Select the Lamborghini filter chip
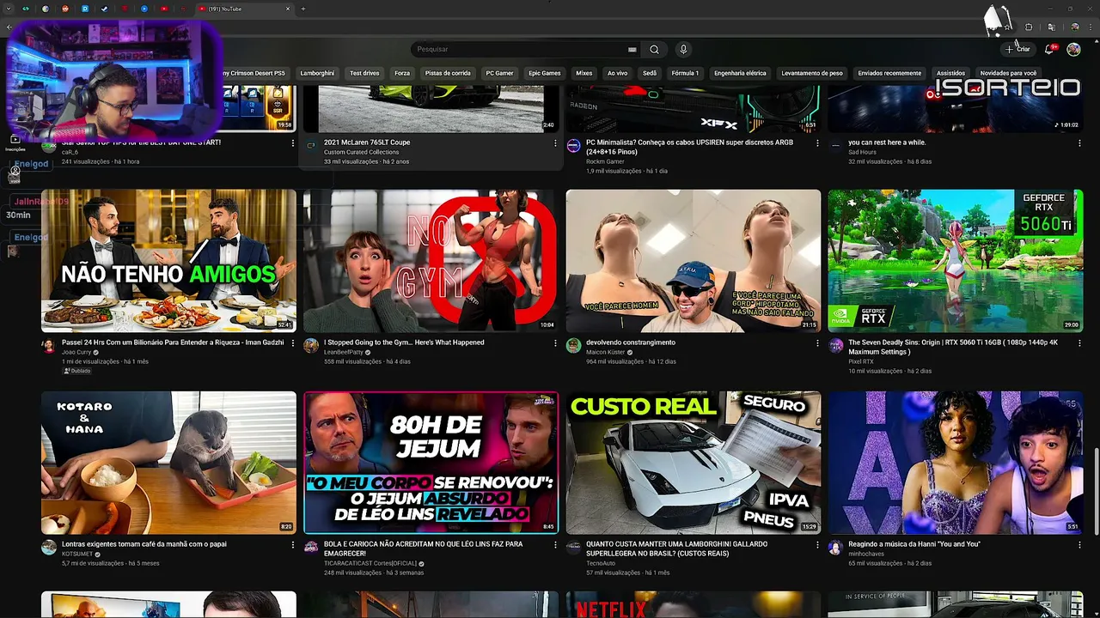Image resolution: width=1100 pixels, height=618 pixels. 317,73
